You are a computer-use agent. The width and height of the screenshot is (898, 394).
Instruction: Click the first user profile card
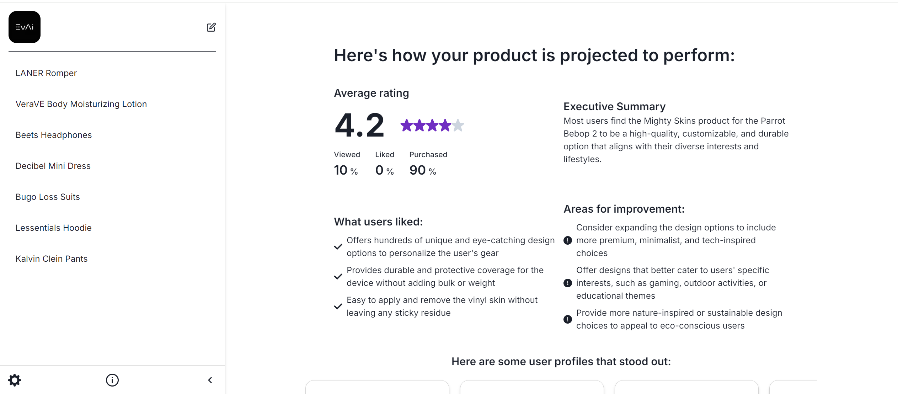(x=377, y=387)
